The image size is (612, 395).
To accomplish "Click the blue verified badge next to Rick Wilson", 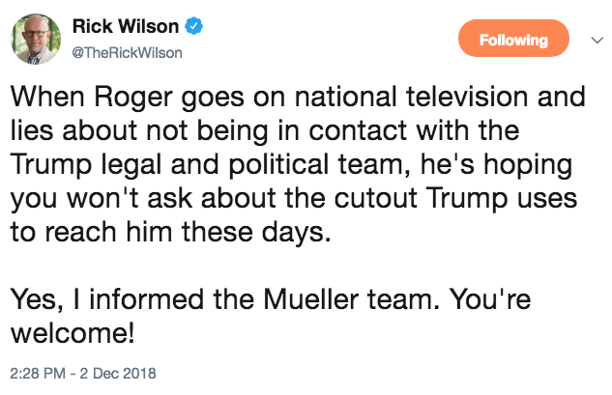I will click(193, 26).
